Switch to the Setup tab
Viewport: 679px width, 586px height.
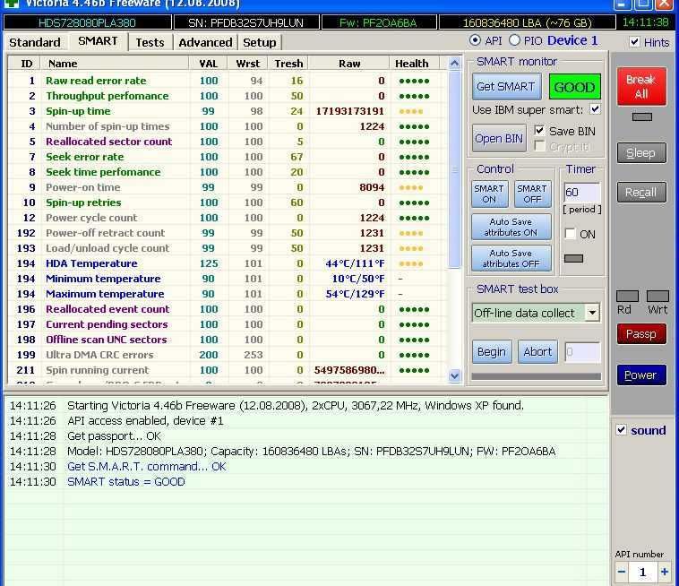pos(260,42)
